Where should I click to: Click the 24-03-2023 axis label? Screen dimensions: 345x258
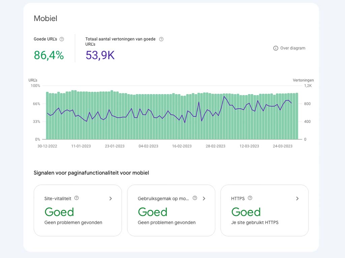pos(282,146)
